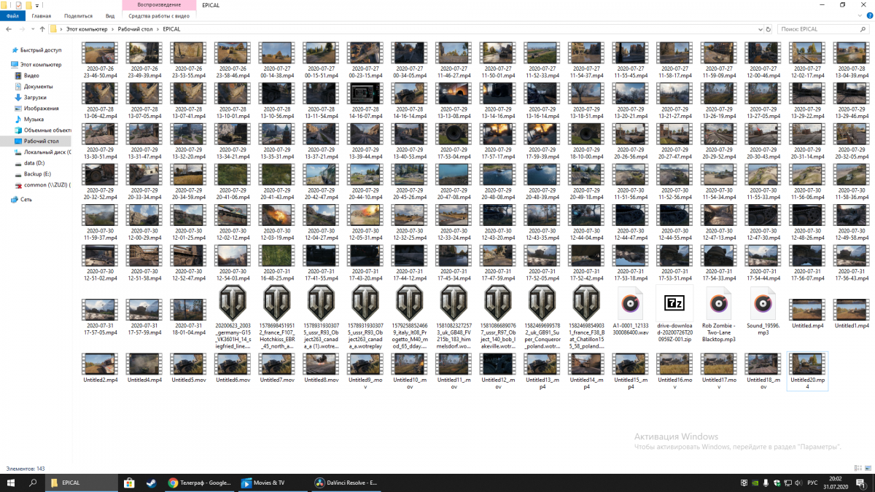
Task: Open Загрузки in the navigation pane
Action: (x=35, y=97)
